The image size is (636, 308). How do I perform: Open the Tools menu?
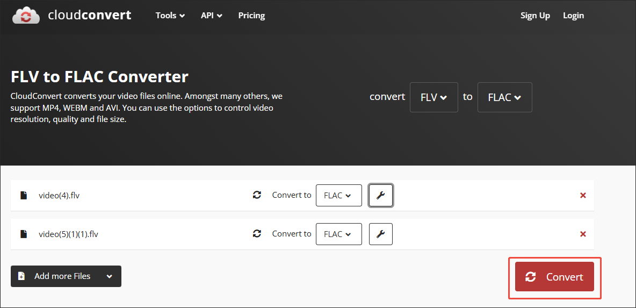(x=170, y=16)
